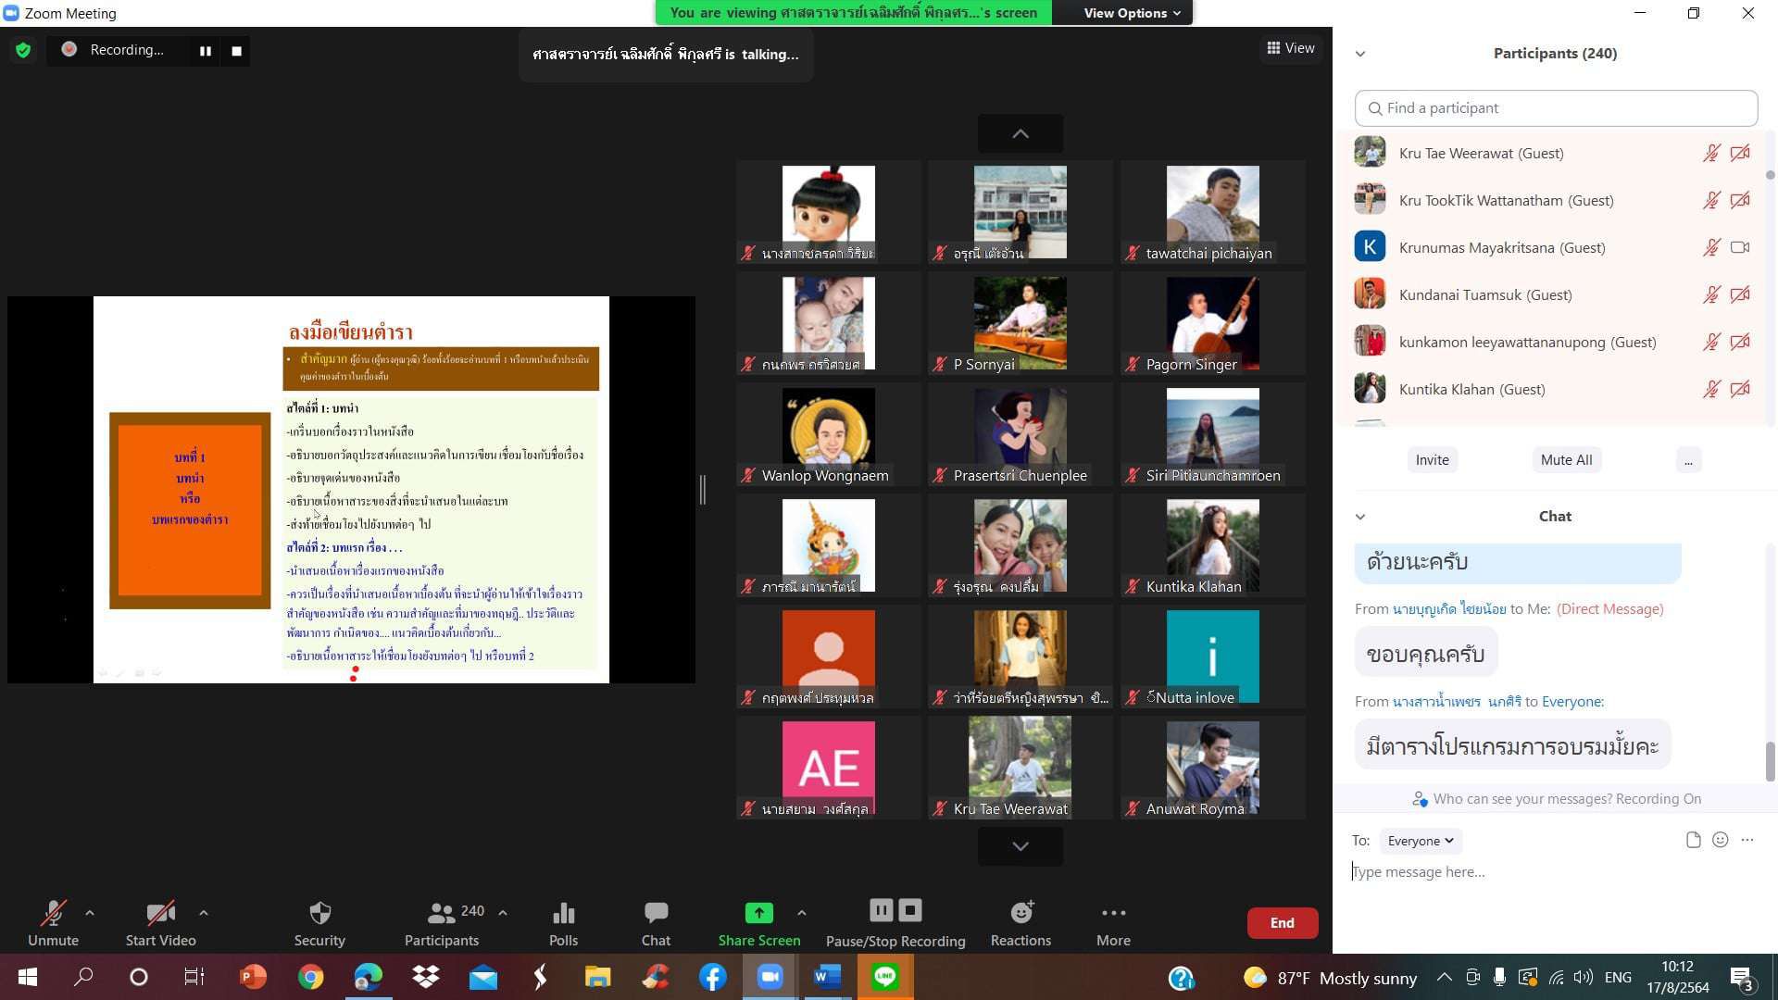Image resolution: width=1778 pixels, height=1000 pixels.
Task: Click the red End button
Action: coord(1282,923)
